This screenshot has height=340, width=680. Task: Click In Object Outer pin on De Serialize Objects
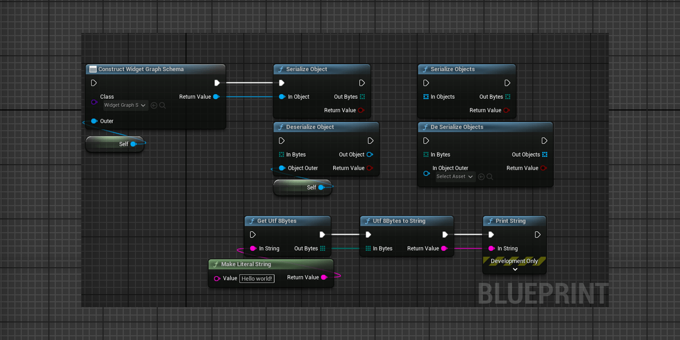coord(426,174)
